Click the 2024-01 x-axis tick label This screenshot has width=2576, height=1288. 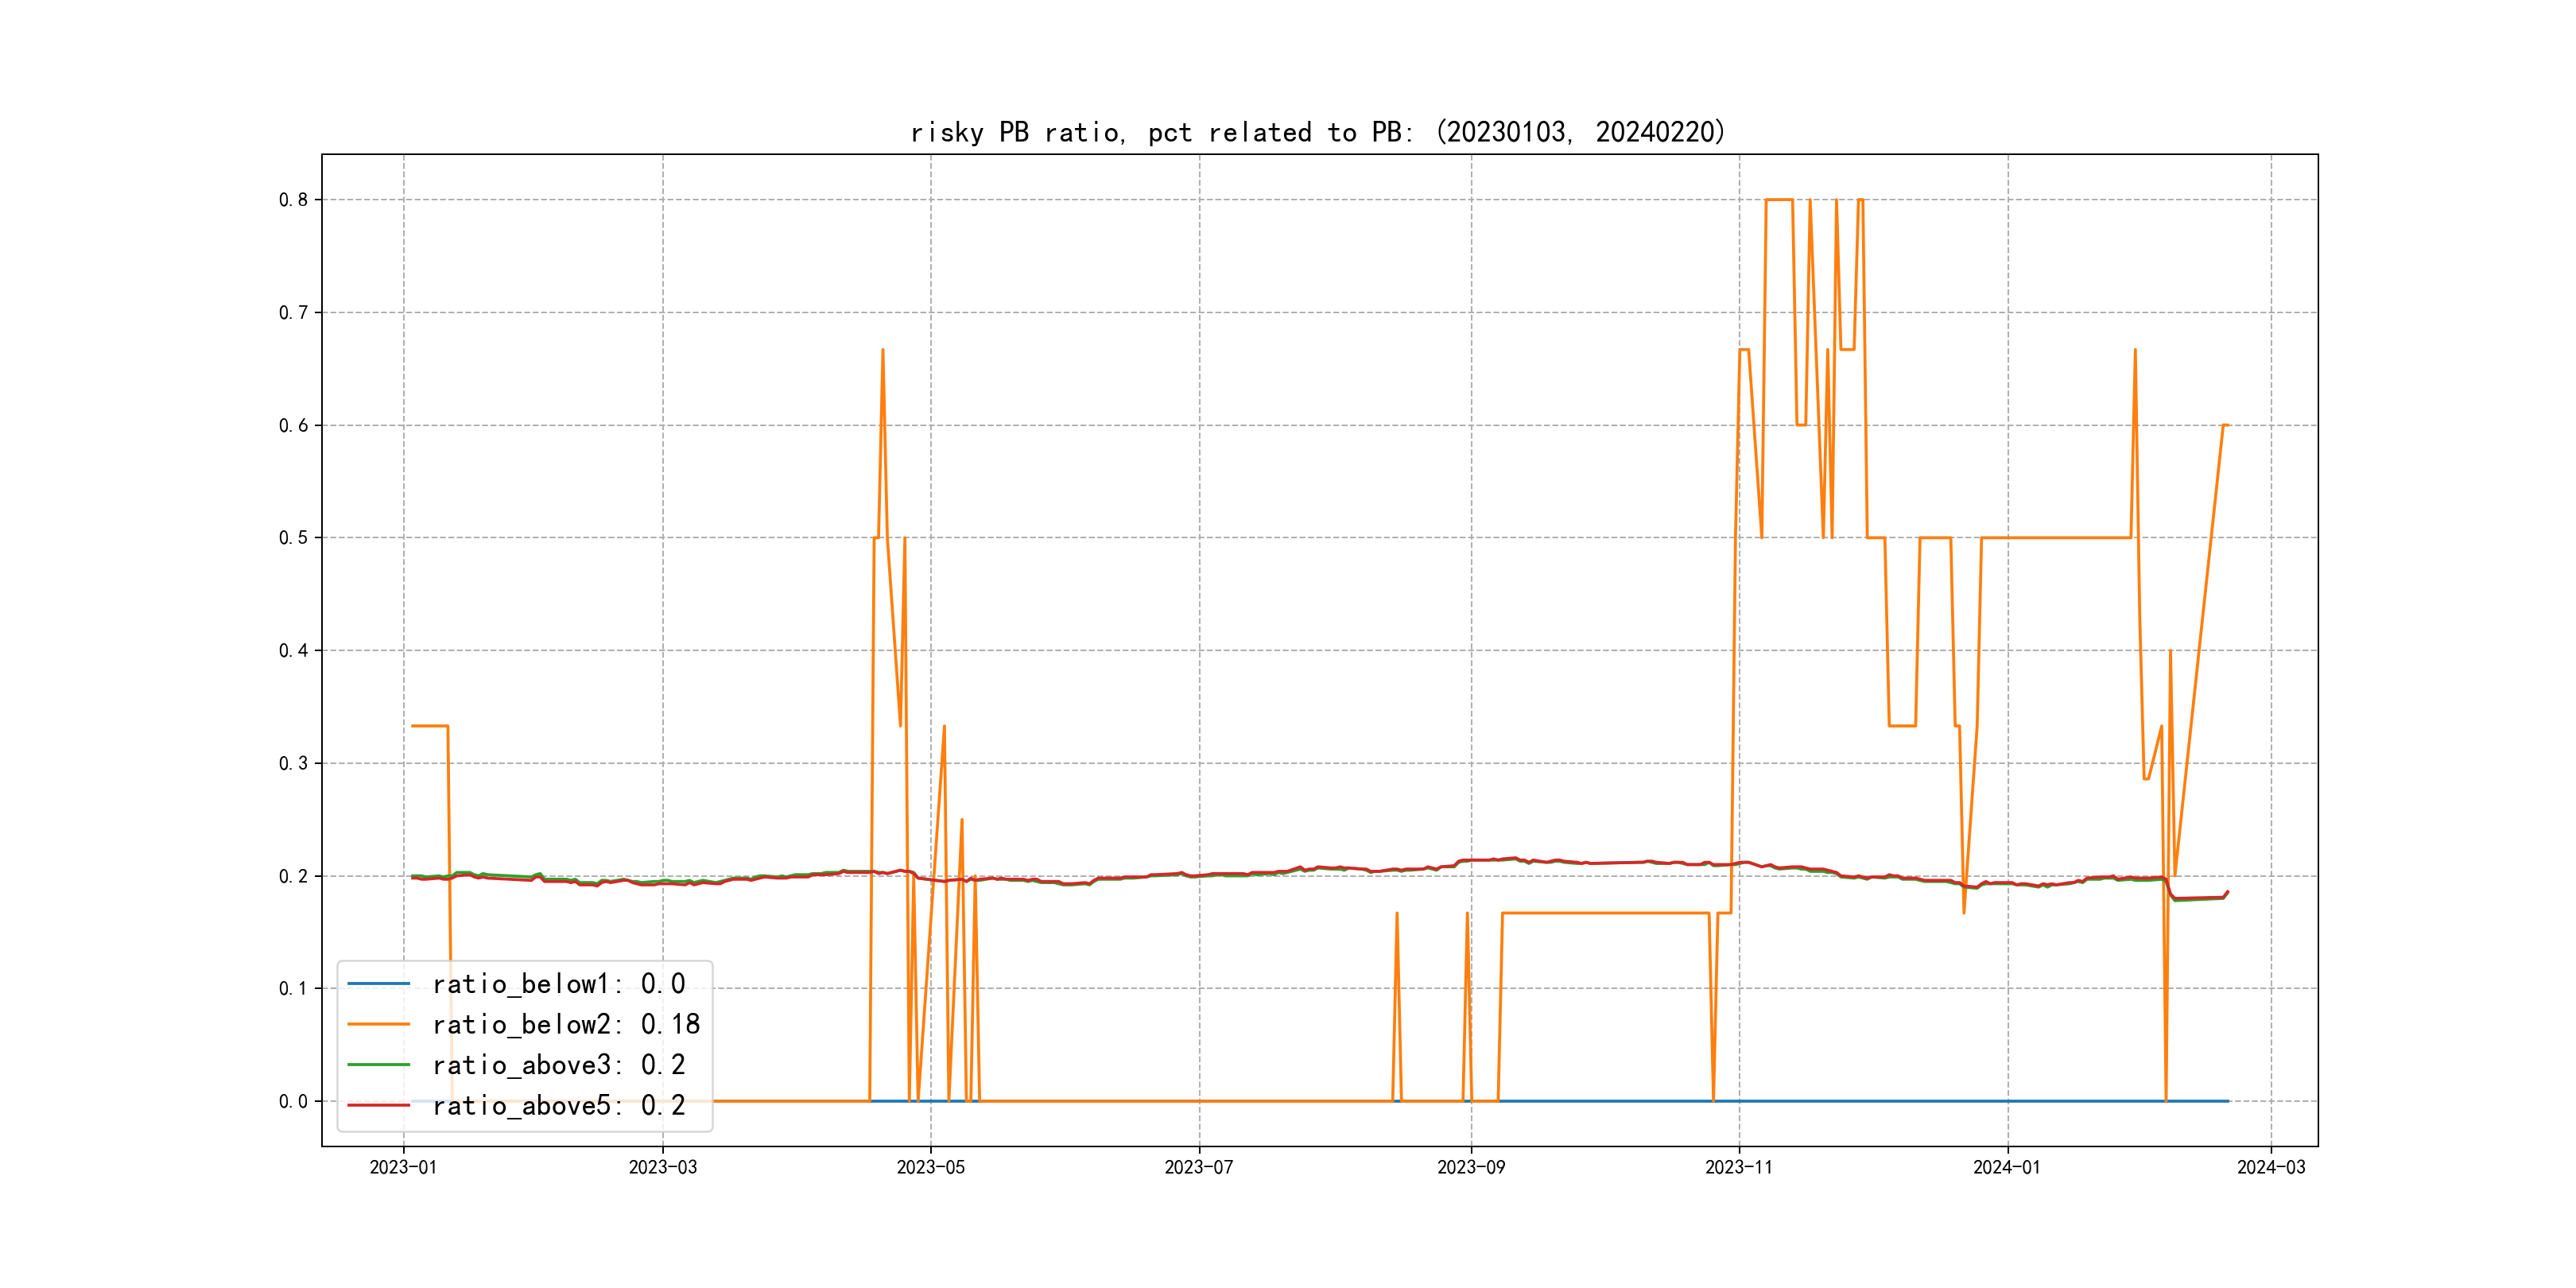pyautogui.click(x=2006, y=1167)
